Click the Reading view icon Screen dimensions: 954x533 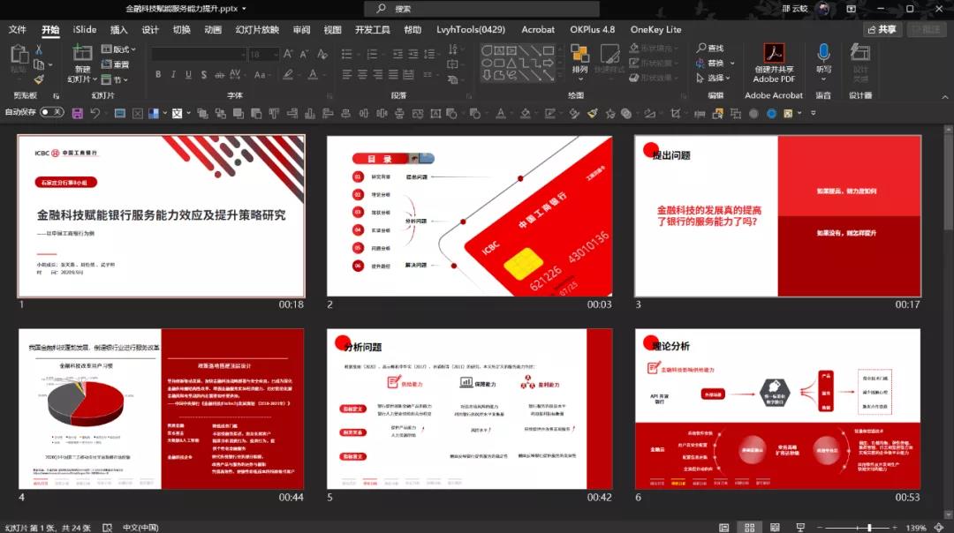pyautogui.click(x=775, y=528)
